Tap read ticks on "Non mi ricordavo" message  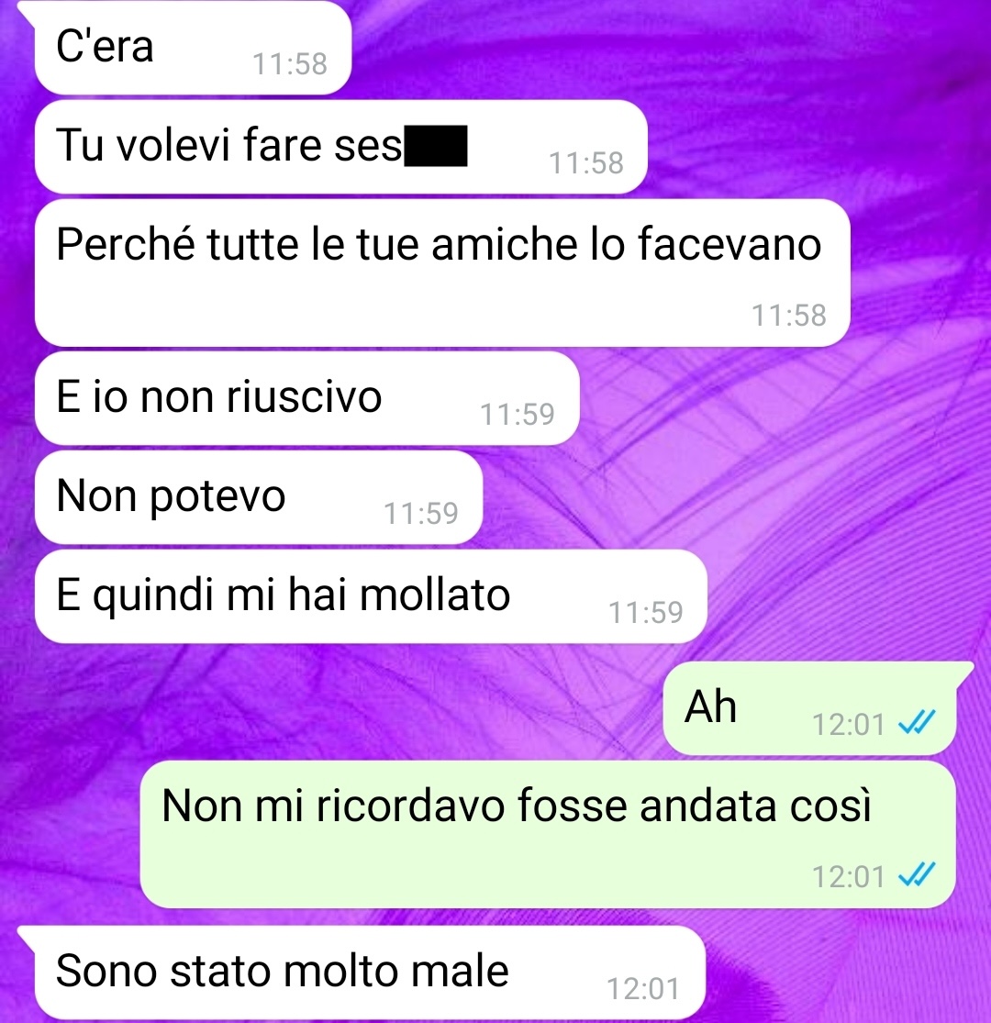tap(917, 875)
